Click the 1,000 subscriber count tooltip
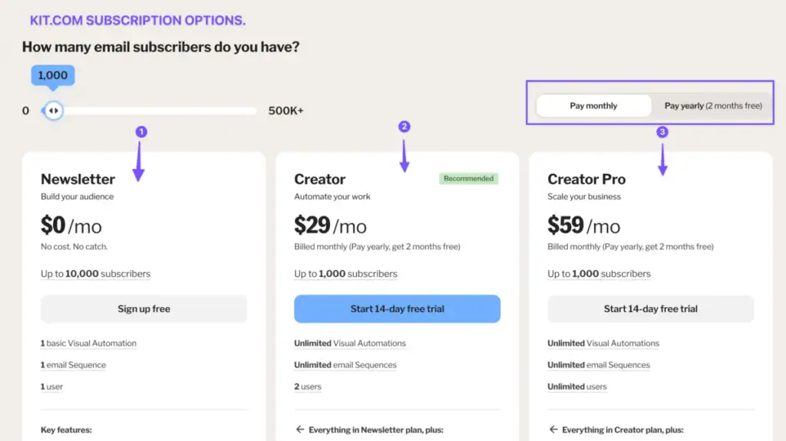The height and width of the screenshot is (441, 786). [x=53, y=76]
